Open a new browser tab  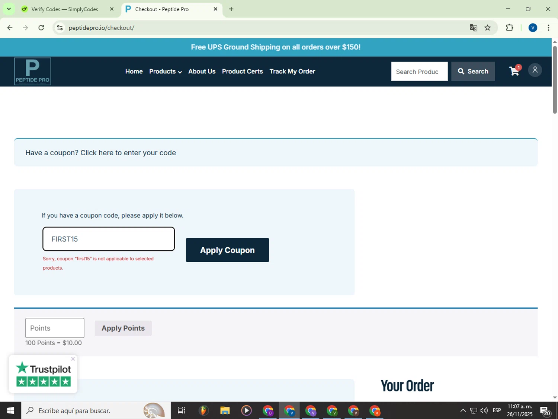point(231,9)
